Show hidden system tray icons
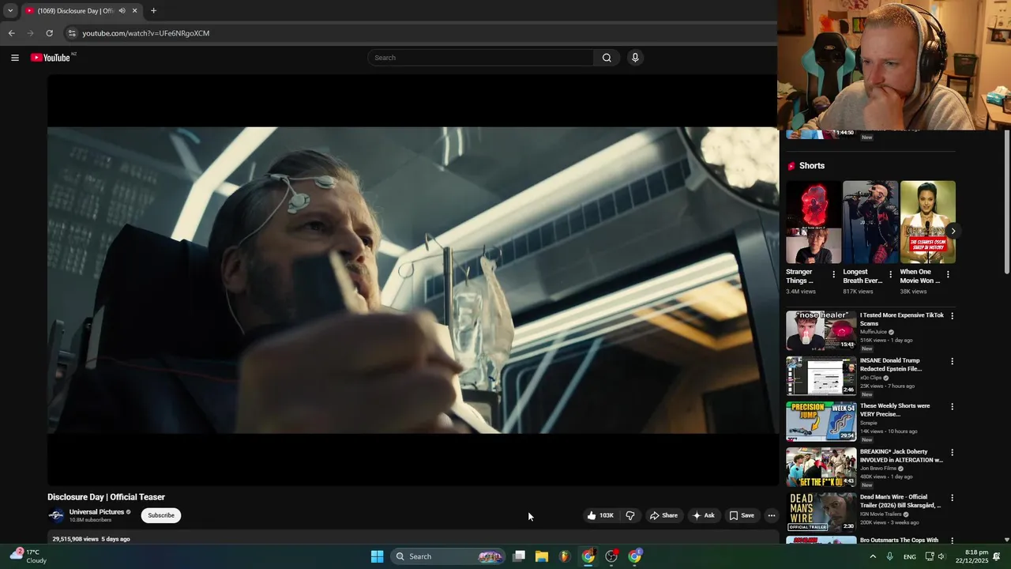The image size is (1011, 569). coord(873,556)
